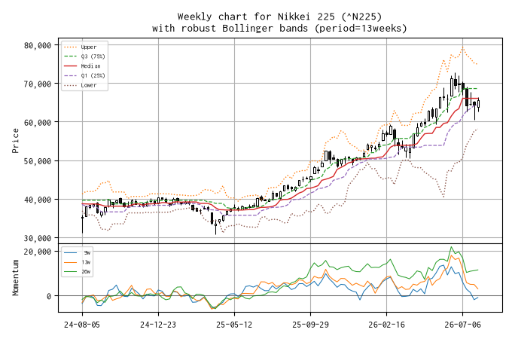This screenshot has width=512, height=339.
Task: Select the 'Q1 (25%)' legend entry
Action: point(93,75)
